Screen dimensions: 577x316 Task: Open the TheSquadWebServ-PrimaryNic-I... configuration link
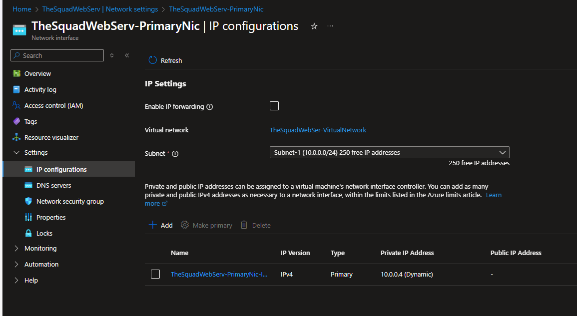[x=219, y=274]
